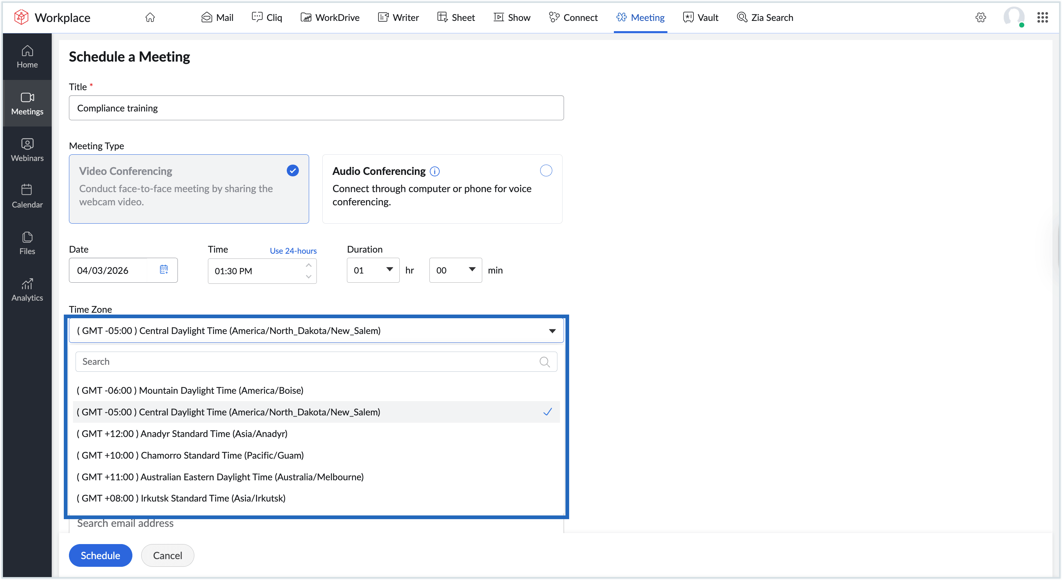Open the apps grid launcher
Image resolution: width=1062 pixels, height=580 pixels.
click(x=1042, y=17)
